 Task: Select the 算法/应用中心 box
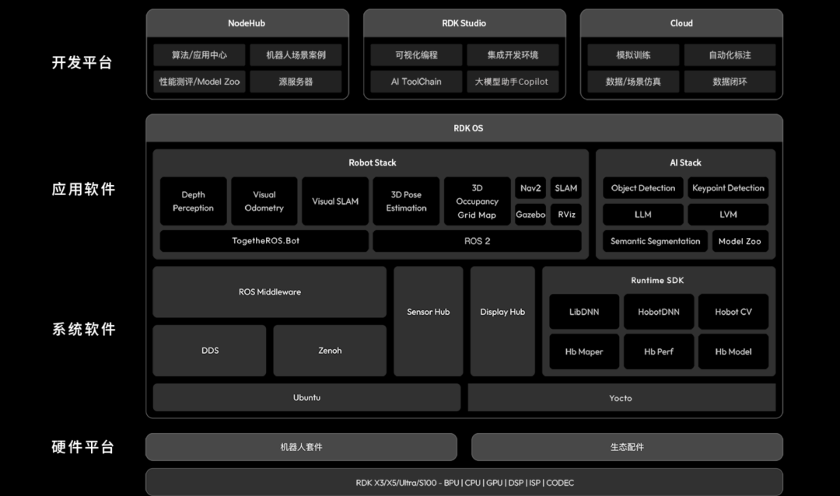pos(199,54)
